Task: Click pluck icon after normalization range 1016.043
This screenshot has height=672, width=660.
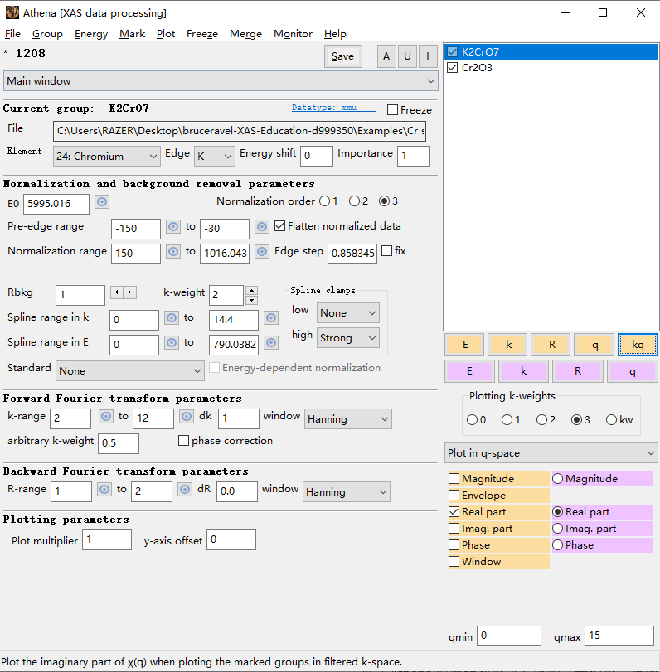Action: (261, 252)
